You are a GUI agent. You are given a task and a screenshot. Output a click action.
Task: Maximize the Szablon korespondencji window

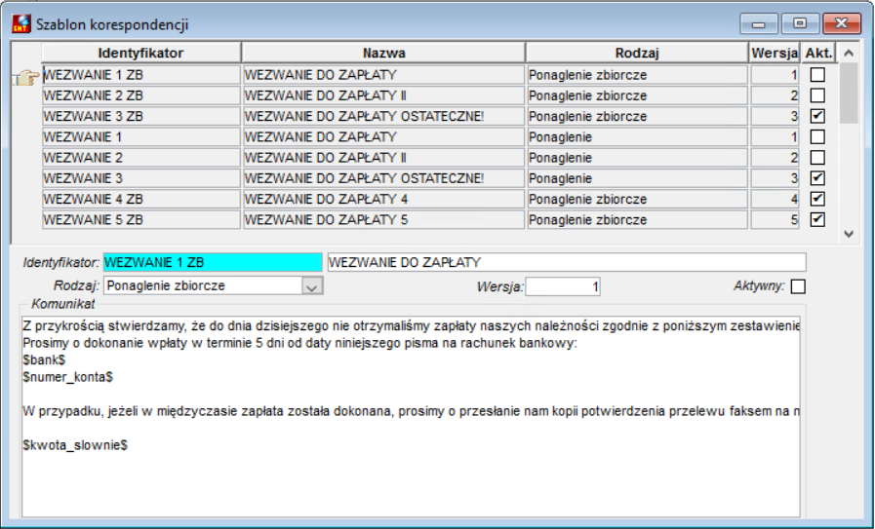[800, 24]
